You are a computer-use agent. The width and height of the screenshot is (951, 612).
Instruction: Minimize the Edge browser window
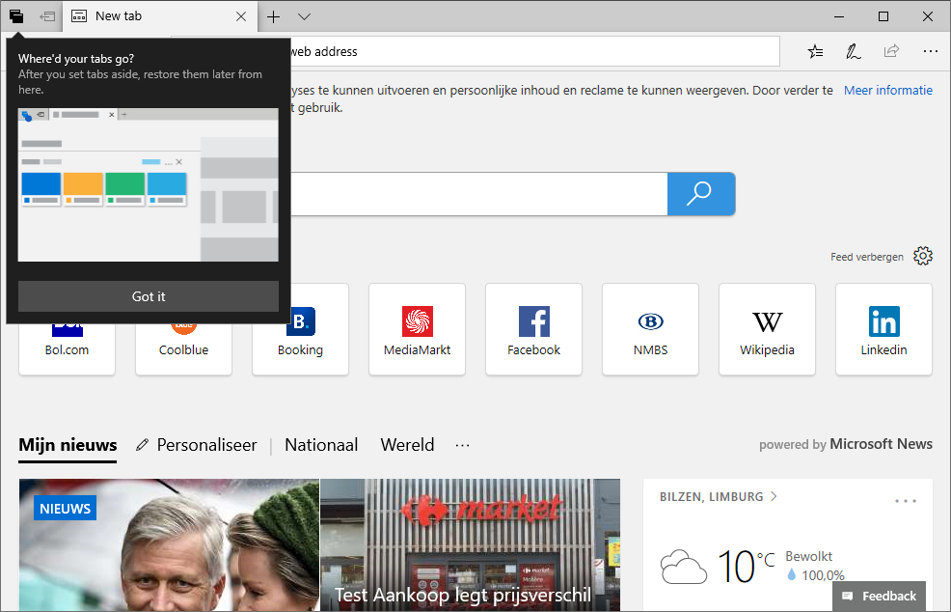point(839,16)
